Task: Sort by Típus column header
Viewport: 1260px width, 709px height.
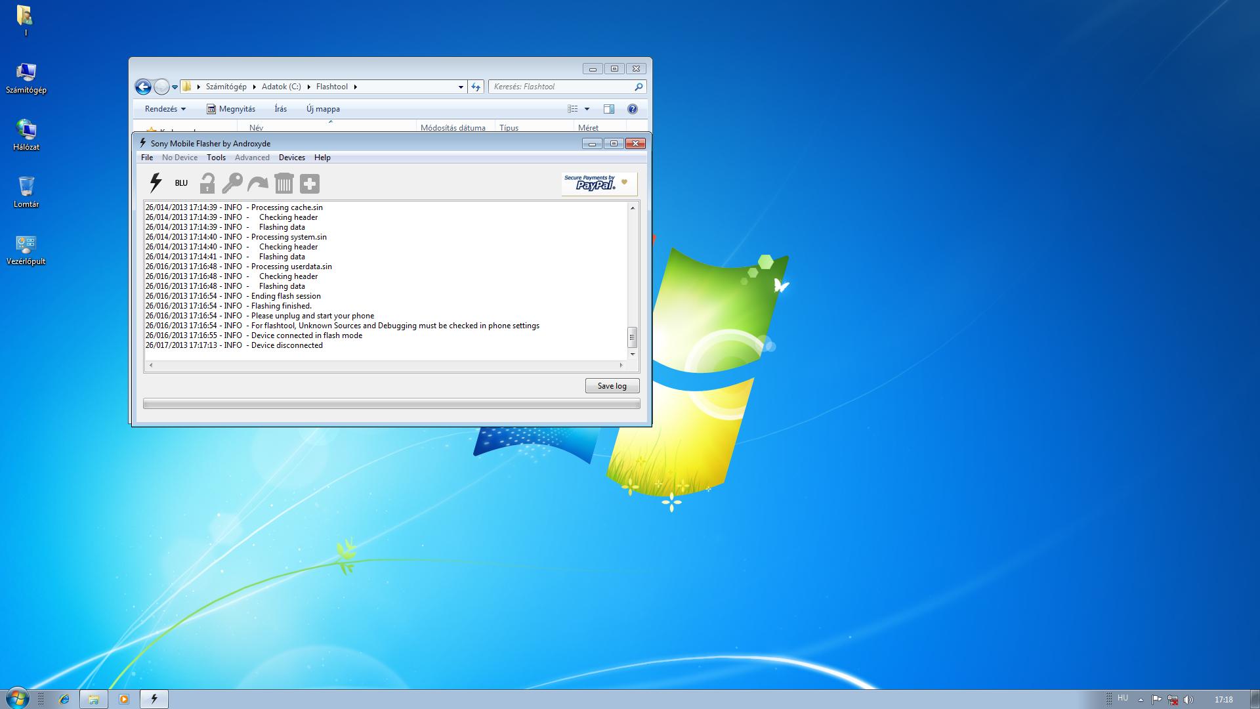Action: click(509, 128)
